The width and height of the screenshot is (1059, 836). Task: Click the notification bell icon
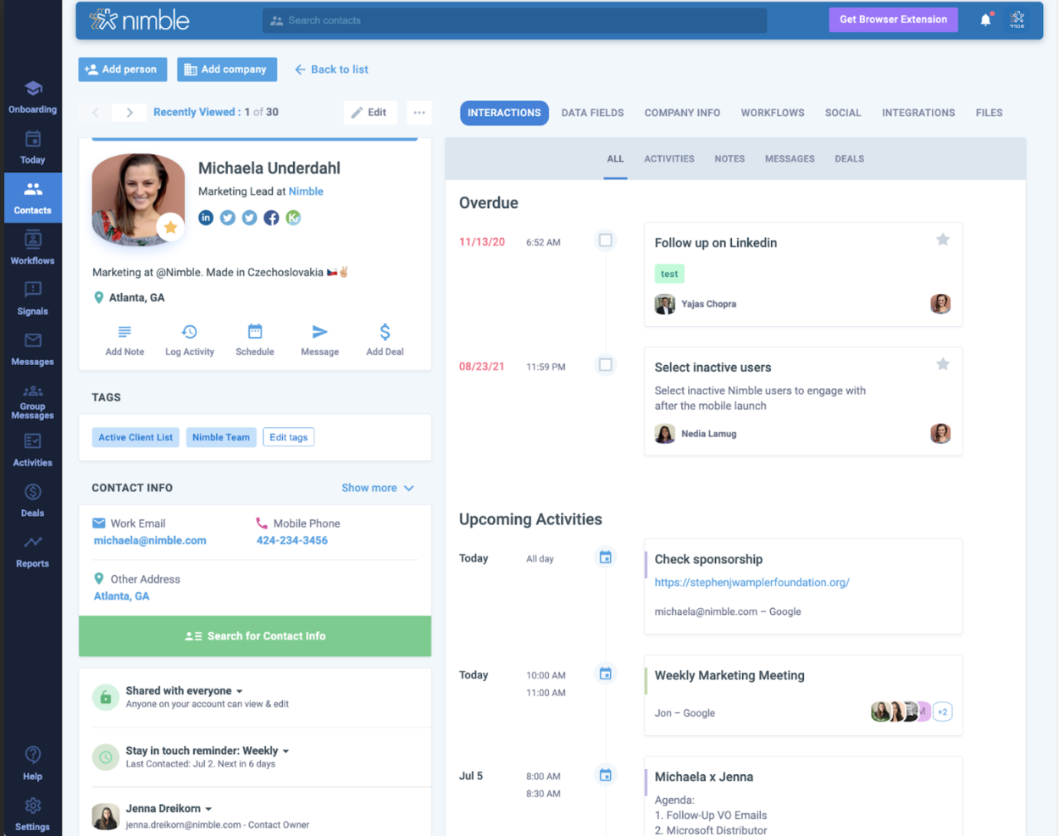[984, 19]
